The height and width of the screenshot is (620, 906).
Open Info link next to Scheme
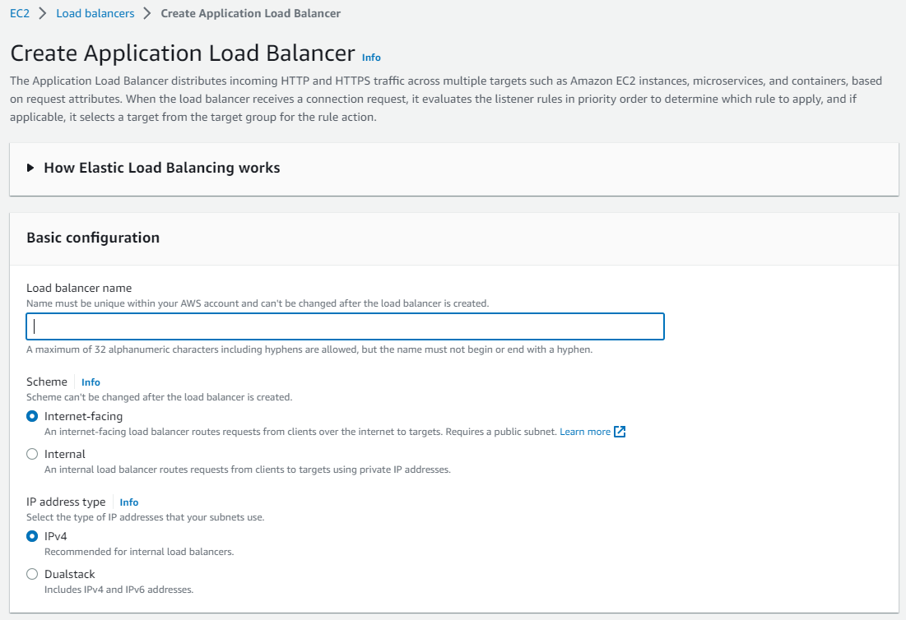(91, 382)
